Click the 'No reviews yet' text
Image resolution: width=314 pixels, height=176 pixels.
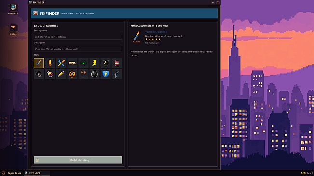(x=152, y=43)
